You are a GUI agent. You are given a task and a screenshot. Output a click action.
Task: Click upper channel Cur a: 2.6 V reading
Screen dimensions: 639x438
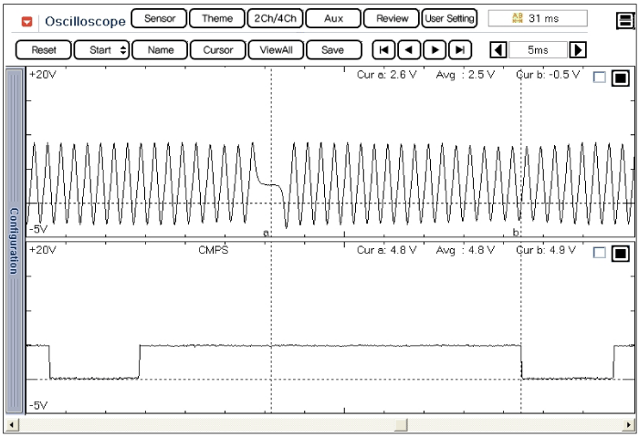[387, 75]
